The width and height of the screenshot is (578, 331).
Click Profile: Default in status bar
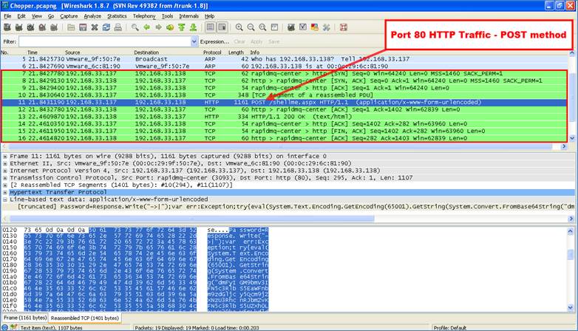pyautogui.click(x=449, y=328)
